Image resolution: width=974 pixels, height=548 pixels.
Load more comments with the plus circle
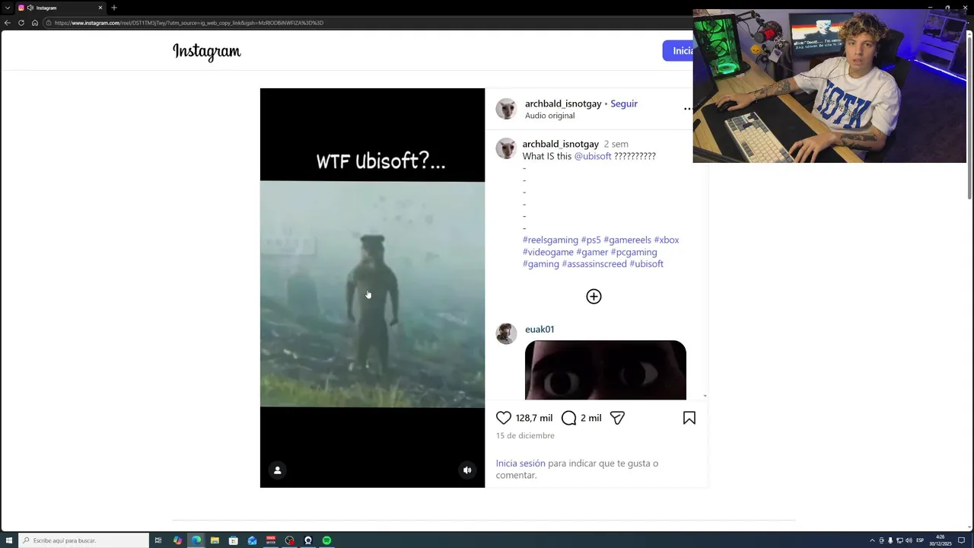point(594,297)
